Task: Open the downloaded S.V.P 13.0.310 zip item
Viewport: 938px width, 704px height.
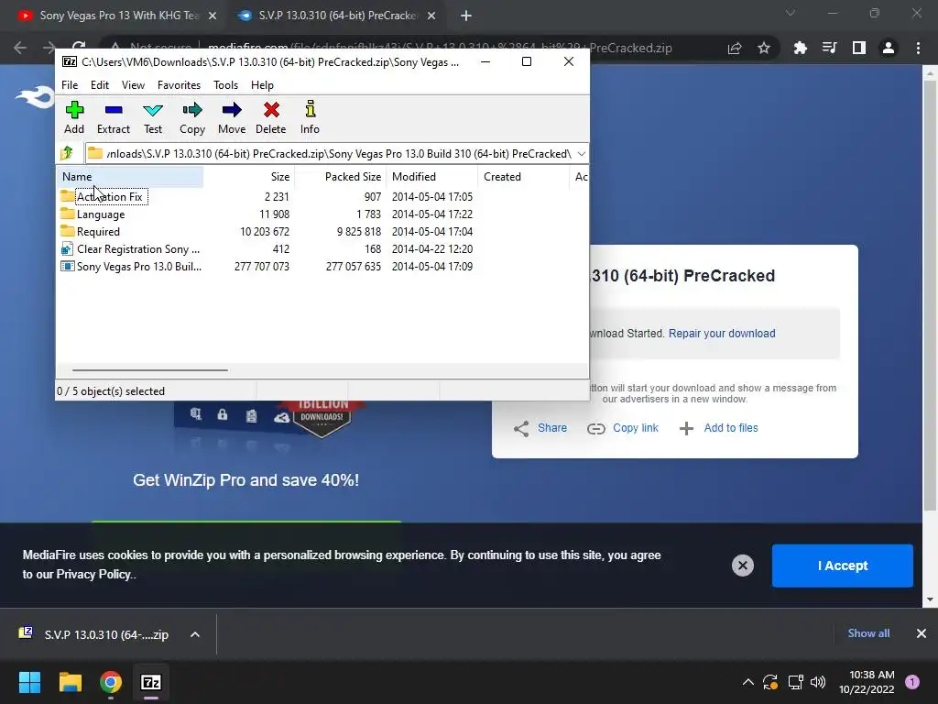Action: tap(95, 634)
